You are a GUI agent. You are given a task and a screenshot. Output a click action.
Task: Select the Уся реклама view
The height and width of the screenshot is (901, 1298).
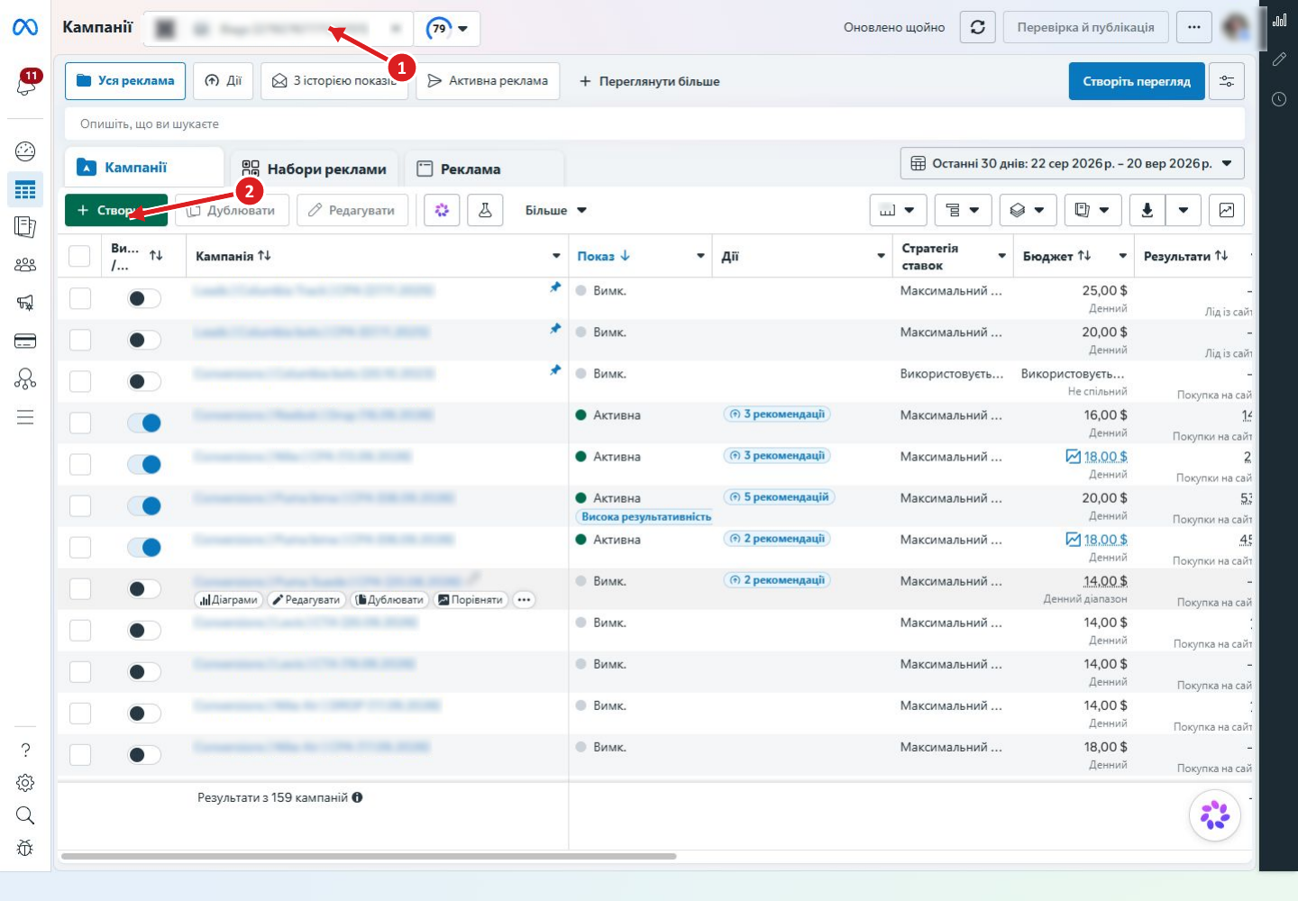point(125,80)
